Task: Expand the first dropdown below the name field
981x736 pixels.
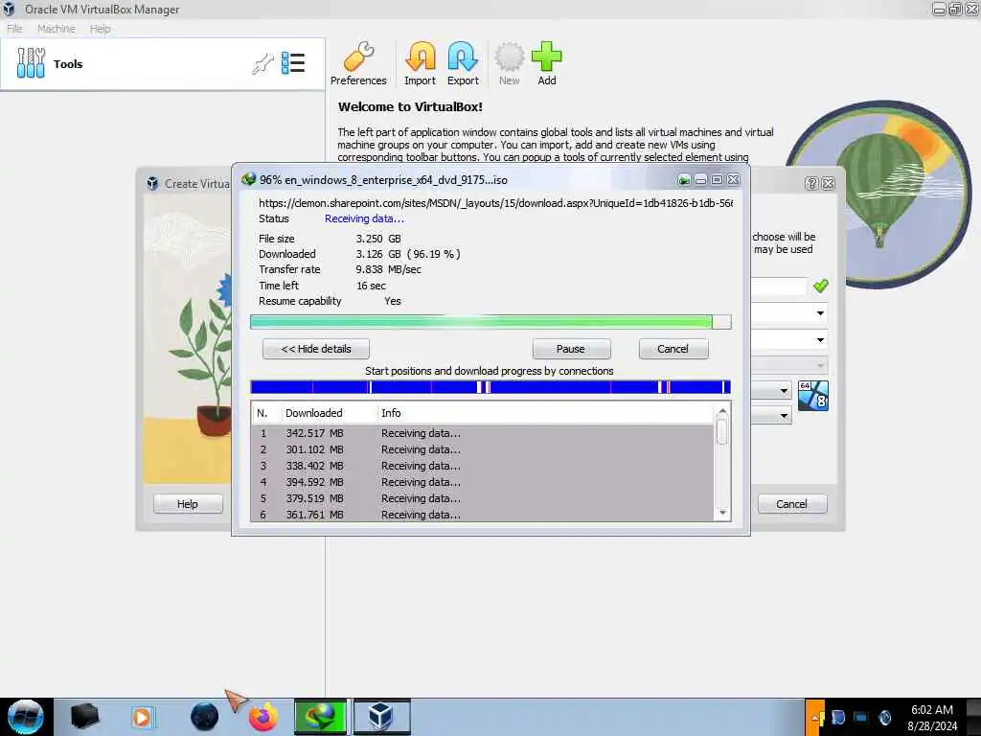Action: coord(820,313)
